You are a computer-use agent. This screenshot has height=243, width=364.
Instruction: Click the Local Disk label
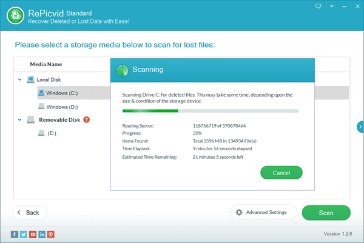pyautogui.click(x=49, y=79)
